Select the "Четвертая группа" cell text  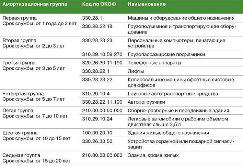click(23, 94)
